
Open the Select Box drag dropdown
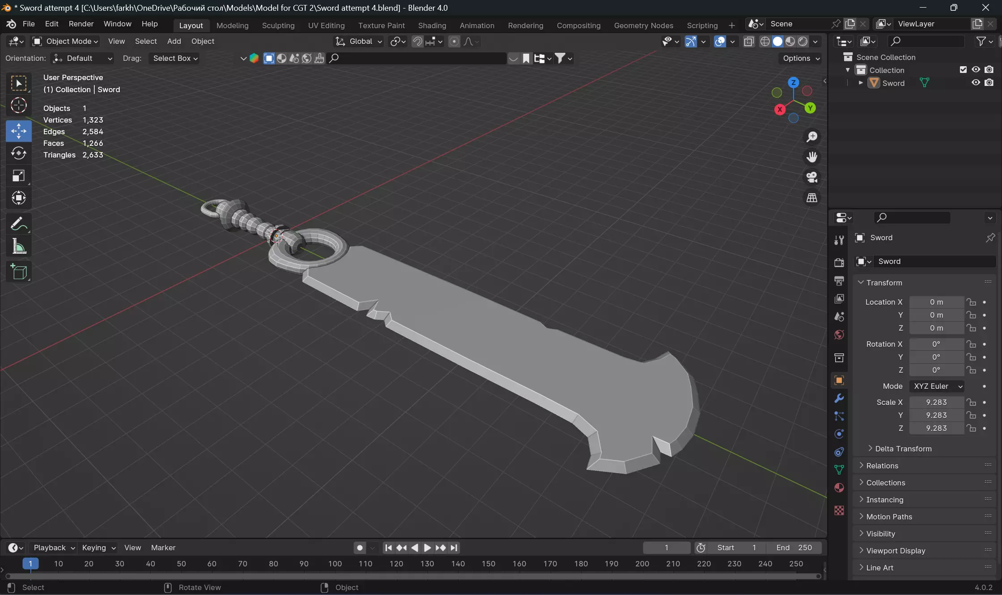point(174,58)
